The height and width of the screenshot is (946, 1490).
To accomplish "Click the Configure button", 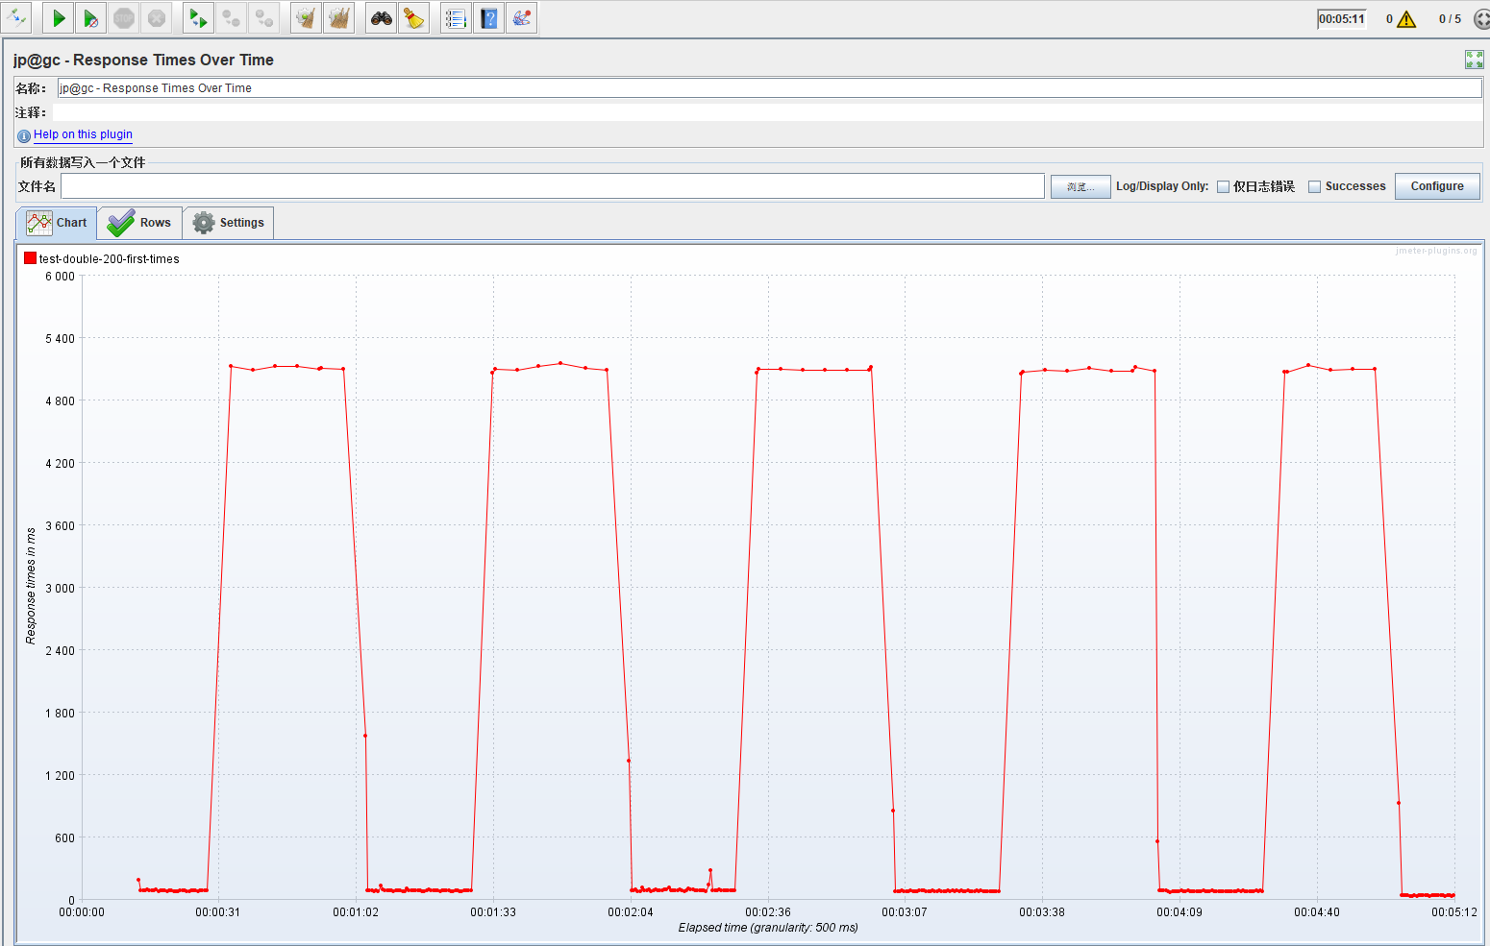I will 1437,186.
